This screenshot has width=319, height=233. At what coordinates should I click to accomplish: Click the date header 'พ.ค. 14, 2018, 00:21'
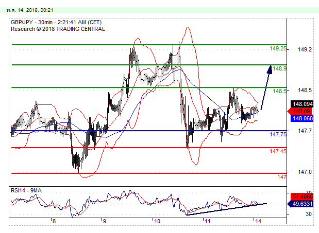[30, 10]
